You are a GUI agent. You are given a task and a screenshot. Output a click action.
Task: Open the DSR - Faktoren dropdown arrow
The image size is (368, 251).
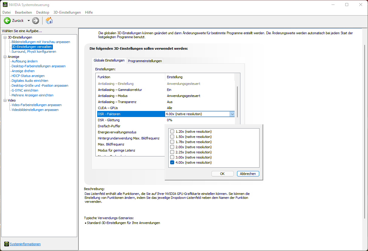[232, 114]
